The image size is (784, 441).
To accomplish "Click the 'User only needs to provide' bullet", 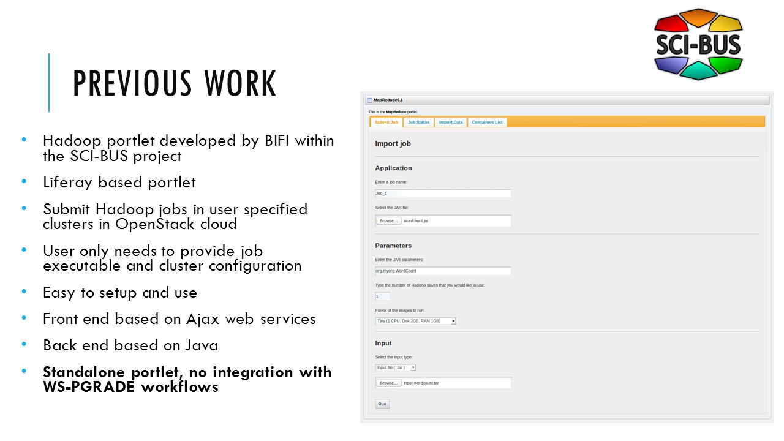I will tap(172, 258).
